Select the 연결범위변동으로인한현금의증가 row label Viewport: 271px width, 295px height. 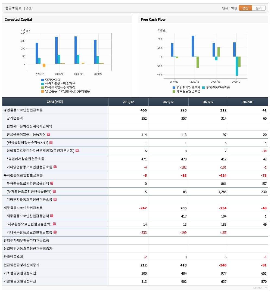pyautogui.click(x=28, y=249)
